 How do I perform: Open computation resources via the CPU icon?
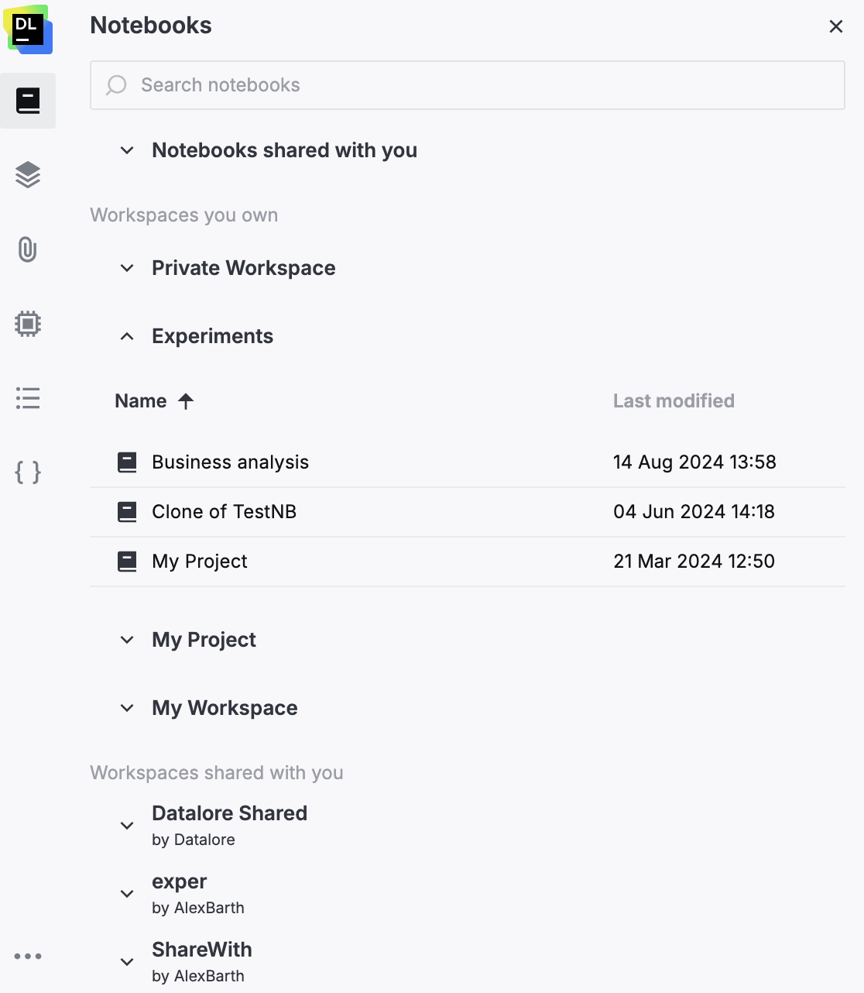tap(28, 324)
